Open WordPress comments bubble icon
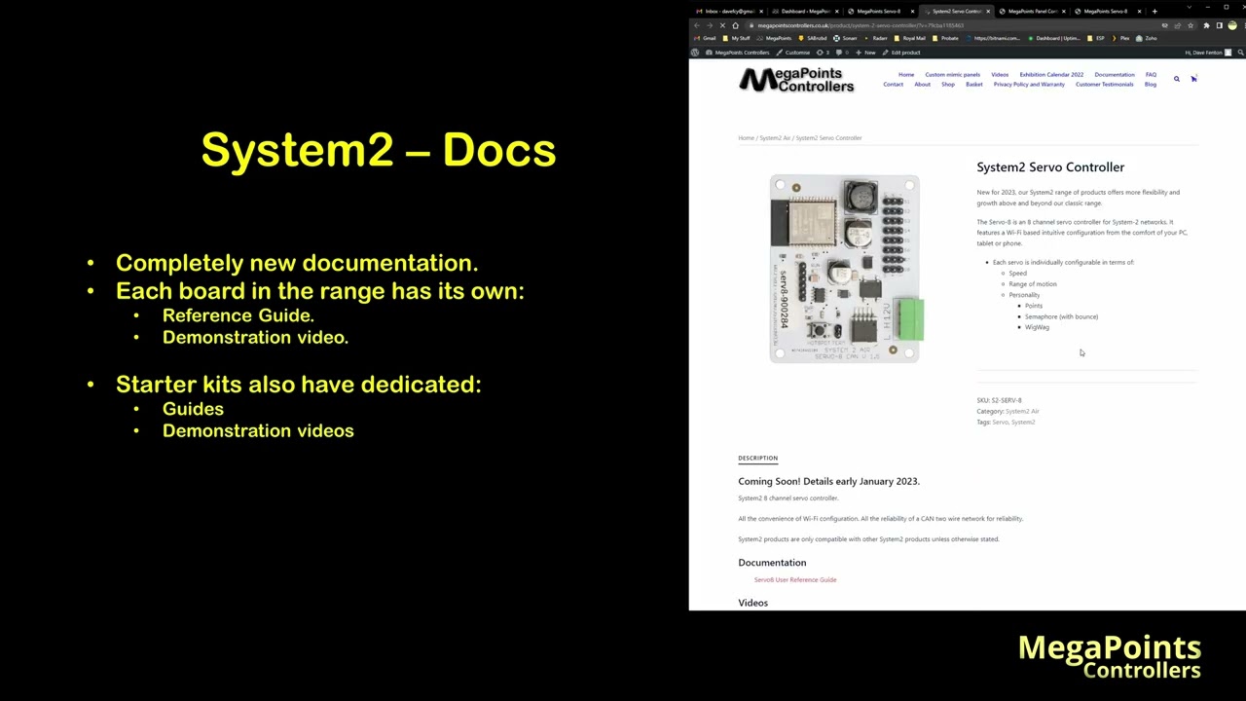The image size is (1246, 701). click(842, 53)
